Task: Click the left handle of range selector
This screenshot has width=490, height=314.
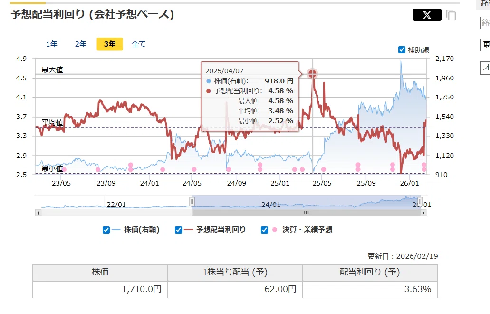Action: coord(192,201)
